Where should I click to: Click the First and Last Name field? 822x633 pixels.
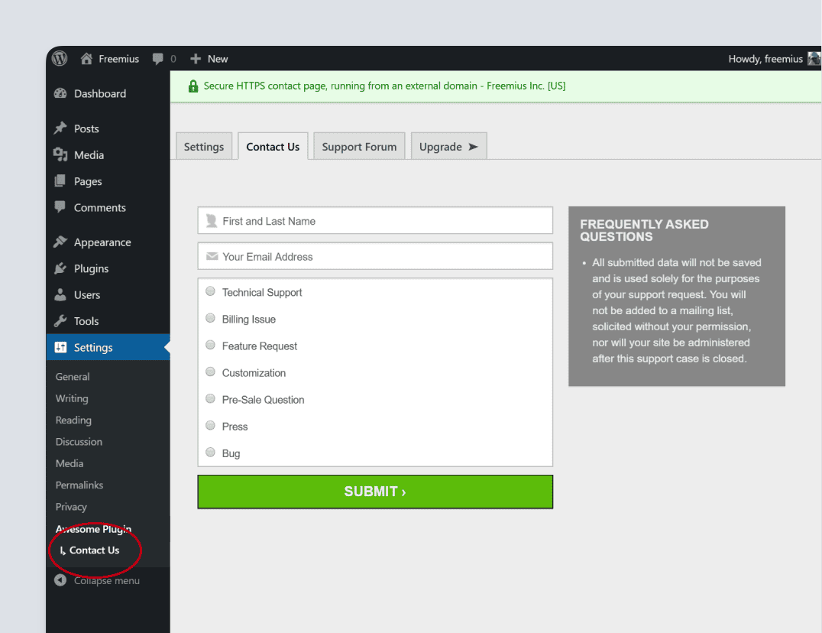click(x=374, y=221)
